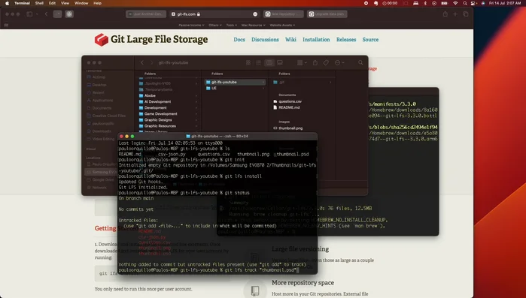This screenshot has width=526, height=298.
Task: Click the page options button in address bar
Action: [255, 14]
